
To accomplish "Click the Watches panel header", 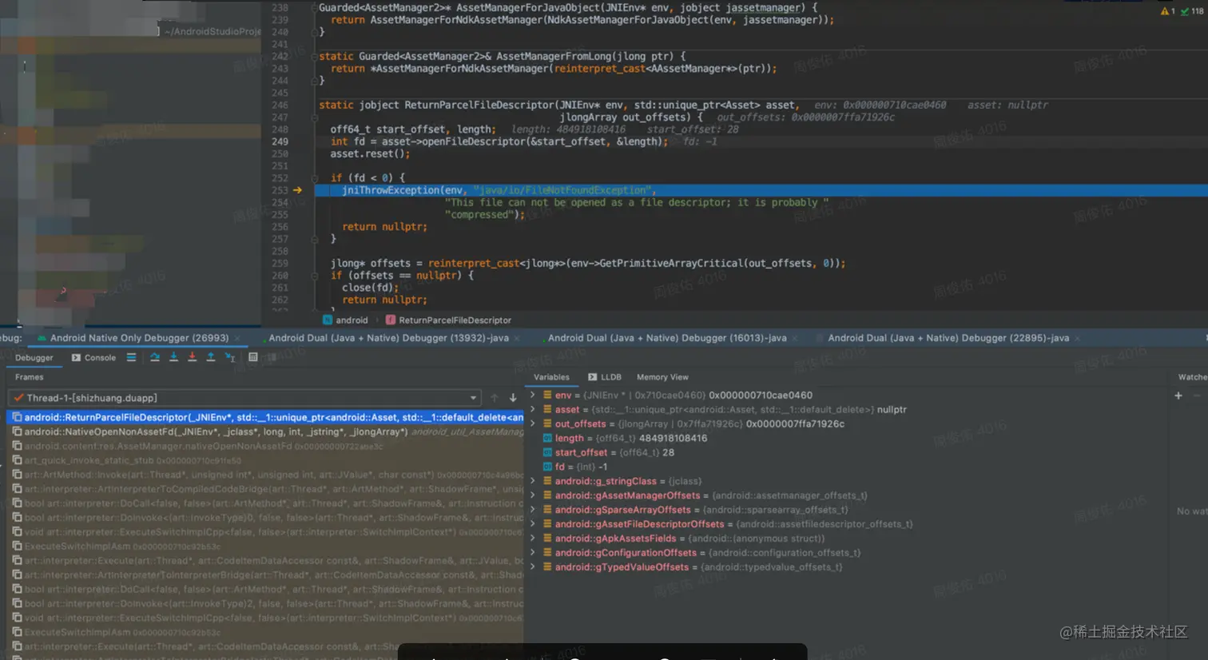I will pos(1192,377).
